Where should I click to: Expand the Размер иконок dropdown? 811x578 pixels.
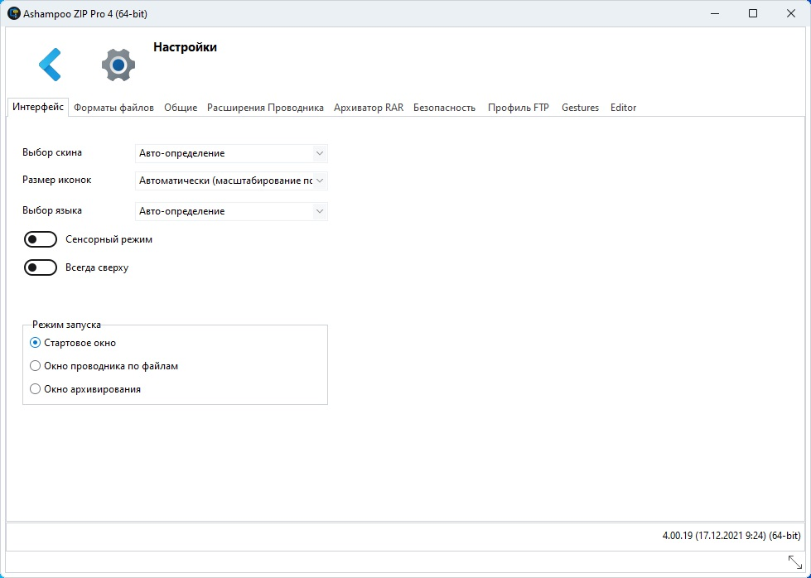[x=231, y=181]
